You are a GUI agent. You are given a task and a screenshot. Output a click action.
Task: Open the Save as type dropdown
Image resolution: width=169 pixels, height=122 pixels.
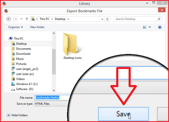51,104
